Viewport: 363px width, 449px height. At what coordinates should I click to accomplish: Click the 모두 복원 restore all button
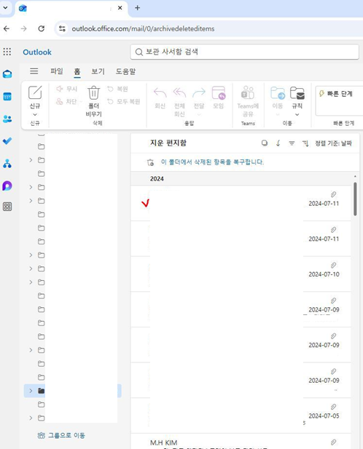[124, 101]
